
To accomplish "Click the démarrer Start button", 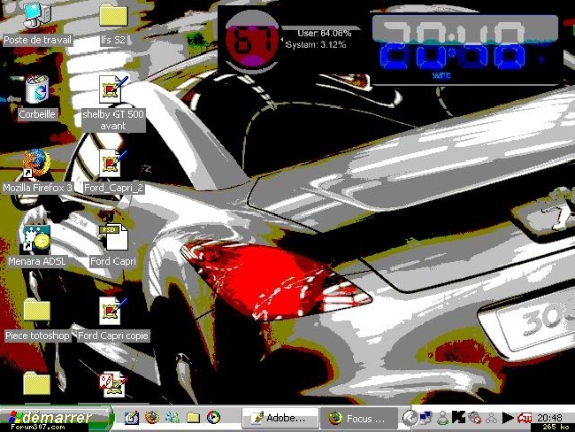I will pos(57,419).
